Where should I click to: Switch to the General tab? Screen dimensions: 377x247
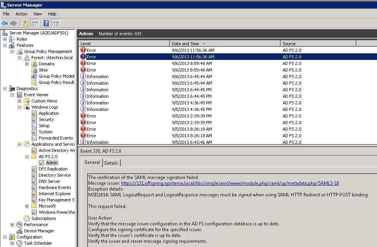[x=92, y=162]
